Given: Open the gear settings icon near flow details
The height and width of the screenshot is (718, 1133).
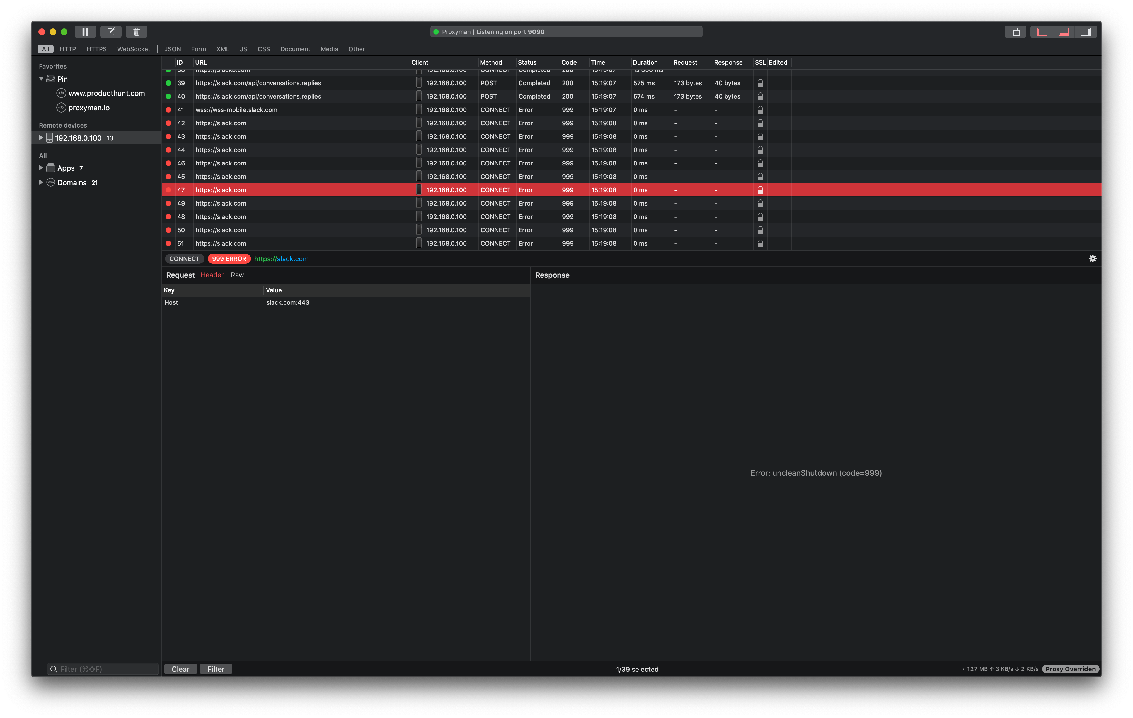Looking at the screenshot, I should pos(1093,258).
